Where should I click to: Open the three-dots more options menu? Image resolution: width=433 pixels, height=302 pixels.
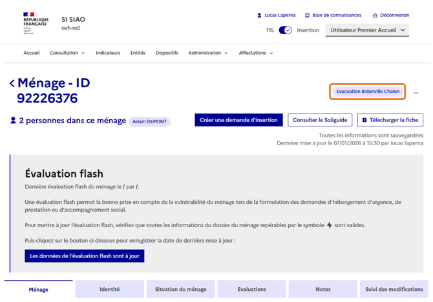tap(416, 92)
